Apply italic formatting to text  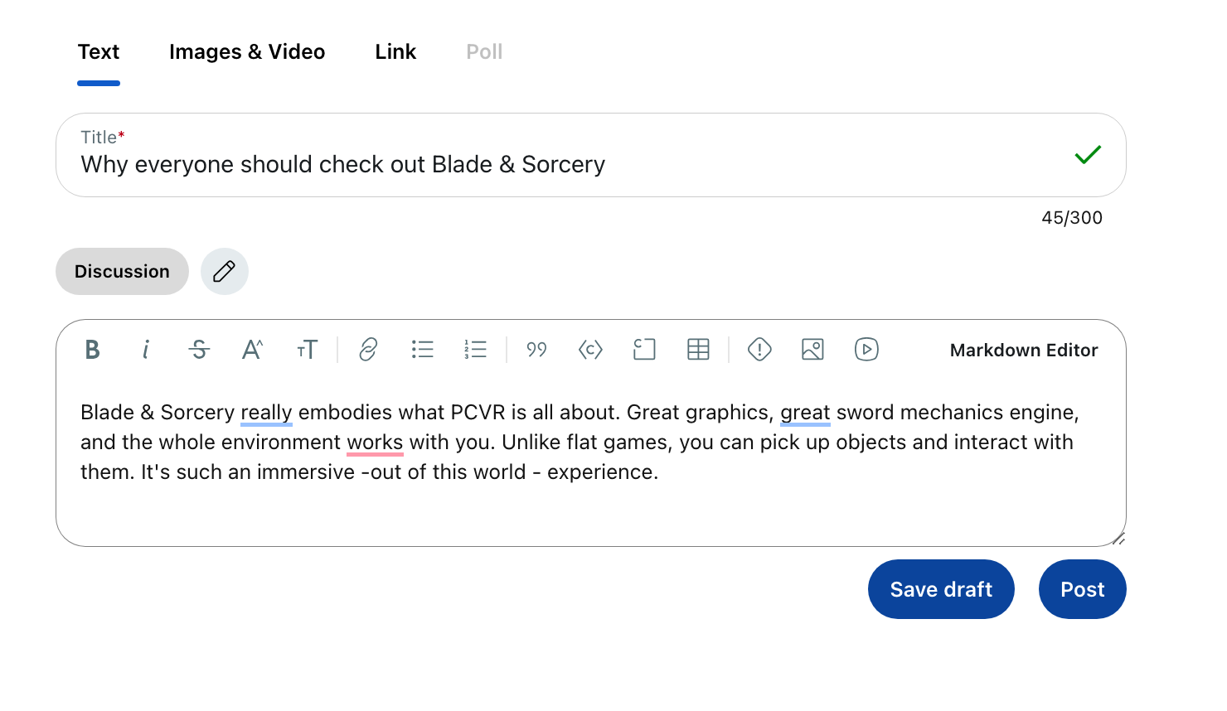point(146,350)
